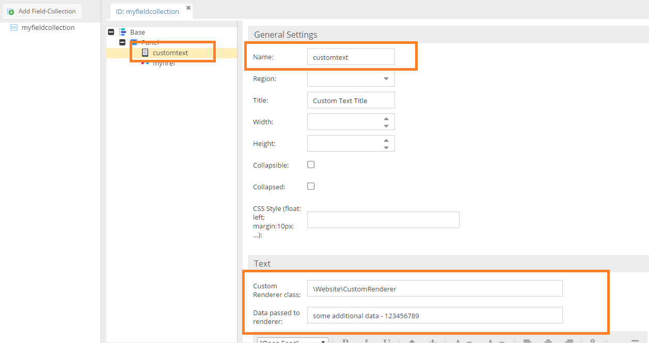Collapse the Panel tree node

click(x=122, y=42)
